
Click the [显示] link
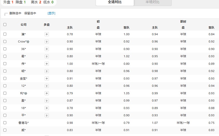pyautogui.click(x=51, y=13)
